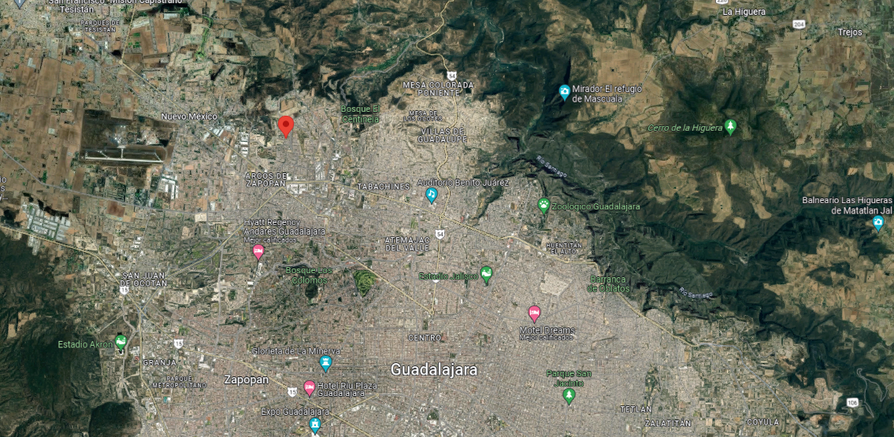Image resolution: width=894 pixels, height=437 pixels.
Task: Open the Zoológico Guadalajara paw pin
Action: click(544, 206)
